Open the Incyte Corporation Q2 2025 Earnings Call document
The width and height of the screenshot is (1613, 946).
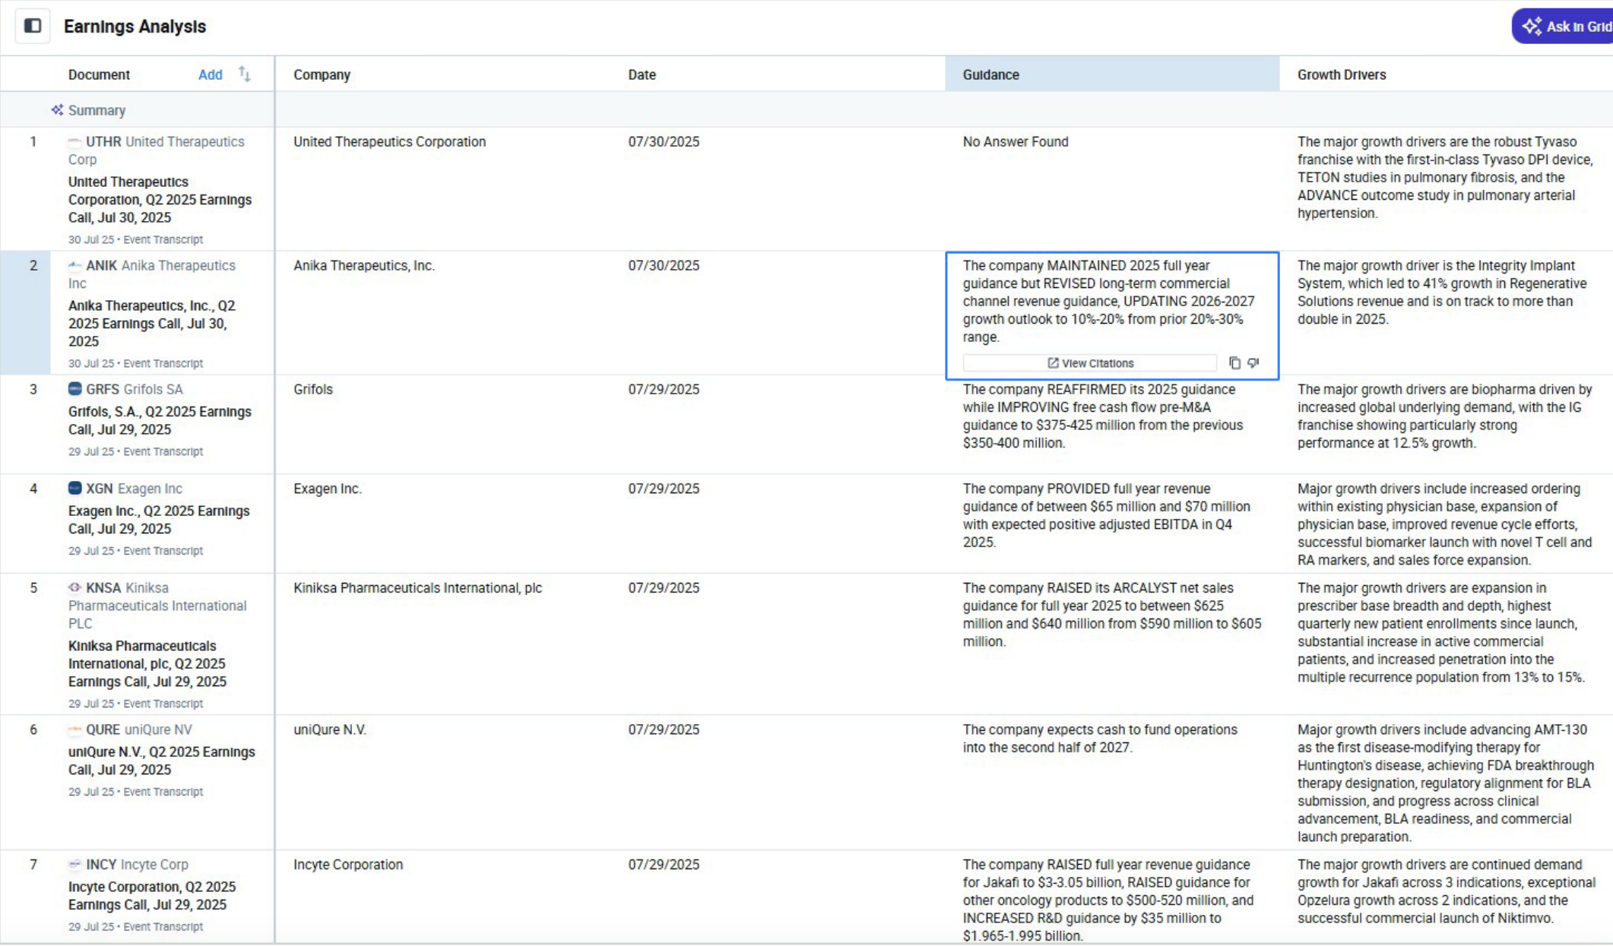coord(152,896)
